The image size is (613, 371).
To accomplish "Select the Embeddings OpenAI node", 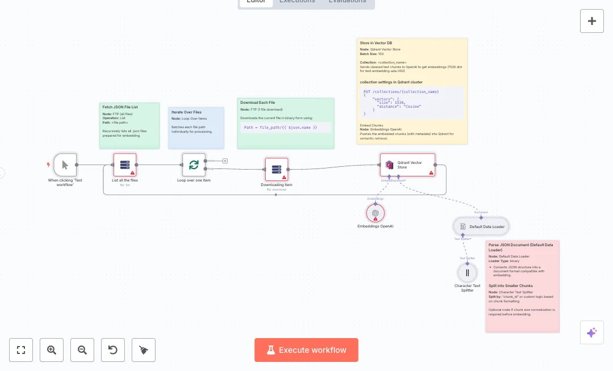I will pos(375,213).
